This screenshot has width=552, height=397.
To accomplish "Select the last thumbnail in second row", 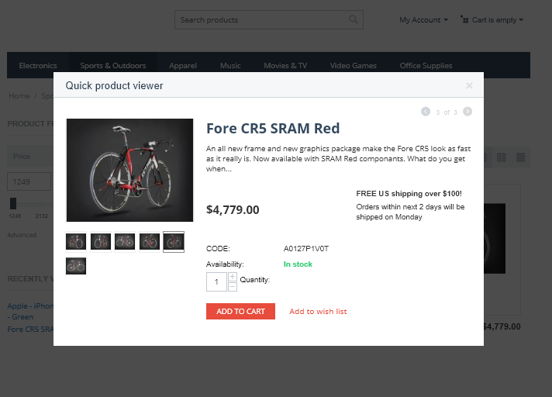I will [75, 266].
